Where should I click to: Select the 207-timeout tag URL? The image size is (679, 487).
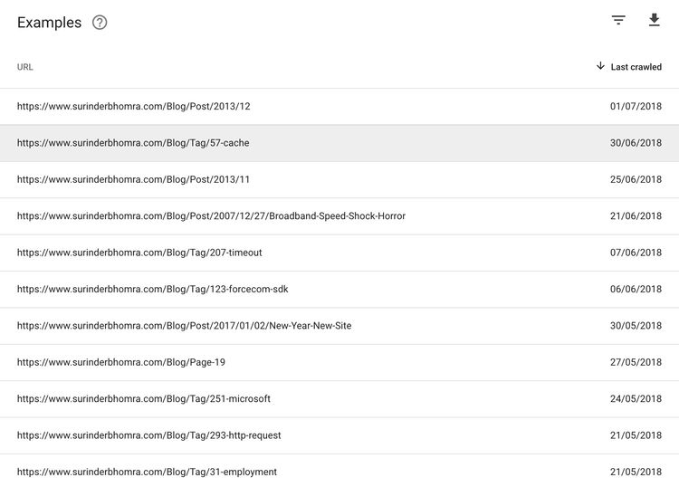[x=139, y=253]
